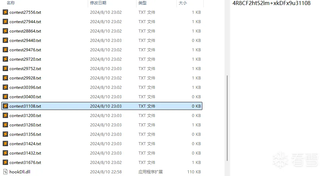Click the Sublime icon of contest31432.txt

point(5,153)
